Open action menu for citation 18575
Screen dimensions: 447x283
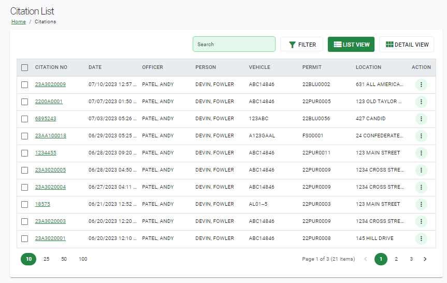click(421, 205)
